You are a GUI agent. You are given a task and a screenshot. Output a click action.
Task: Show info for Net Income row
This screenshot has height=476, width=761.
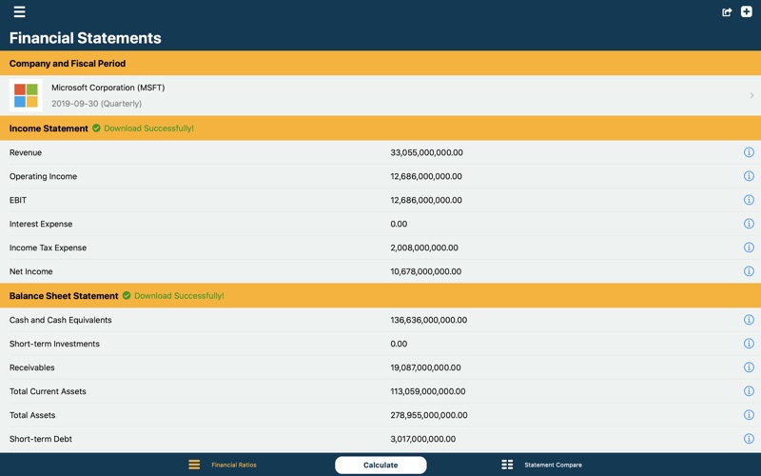pyautogui.click(x=749, y=271)
